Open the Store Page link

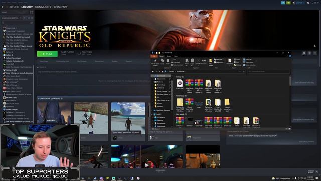click(x=44, y=61)
